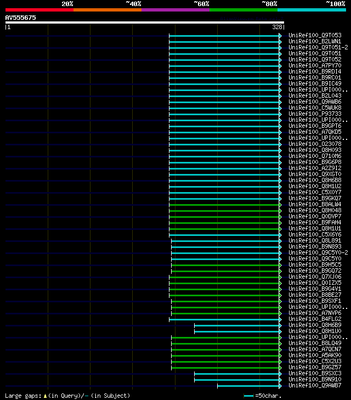Image resolution: width=351 pixels, height=400 pixels.
Task: Select the UniRef100_A7PY70 label
Action: [x=315, y=65]
